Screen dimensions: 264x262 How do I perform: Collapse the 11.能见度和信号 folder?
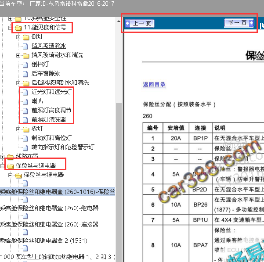click(10, 28)
